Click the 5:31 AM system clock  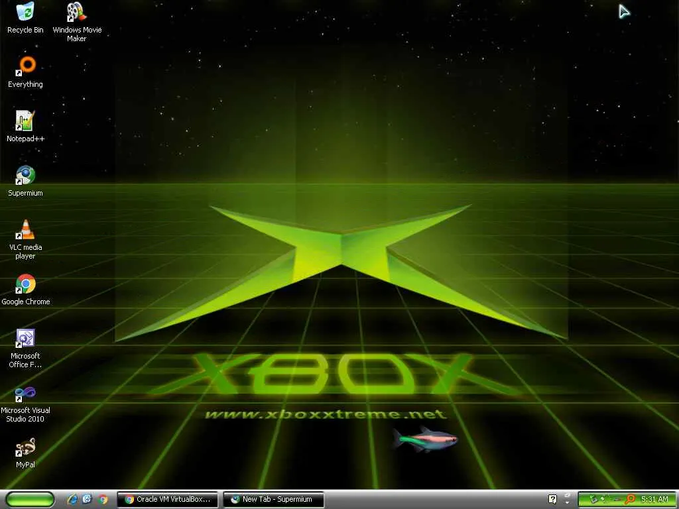click(654, 499)
